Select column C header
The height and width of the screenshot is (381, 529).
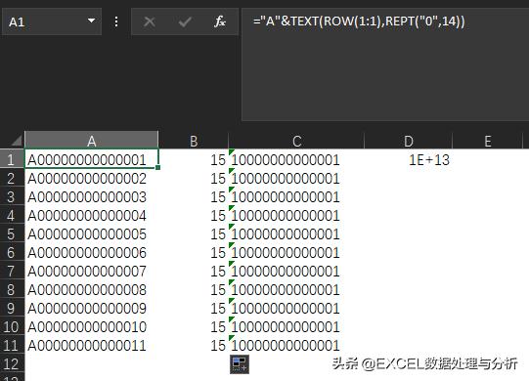(296, 141)
